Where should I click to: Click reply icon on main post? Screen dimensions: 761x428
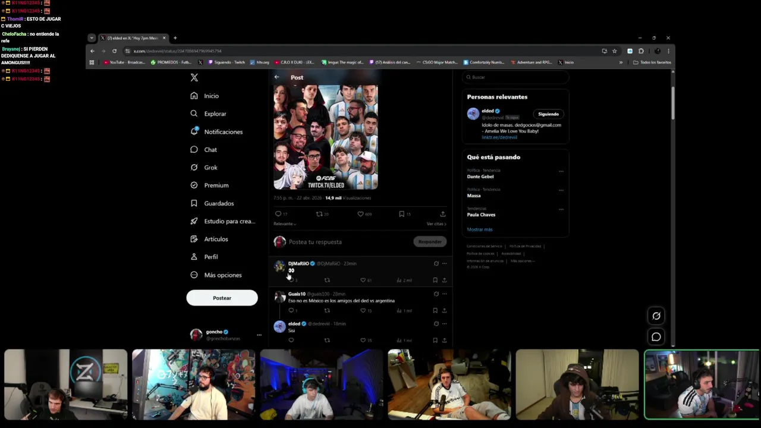278,214
